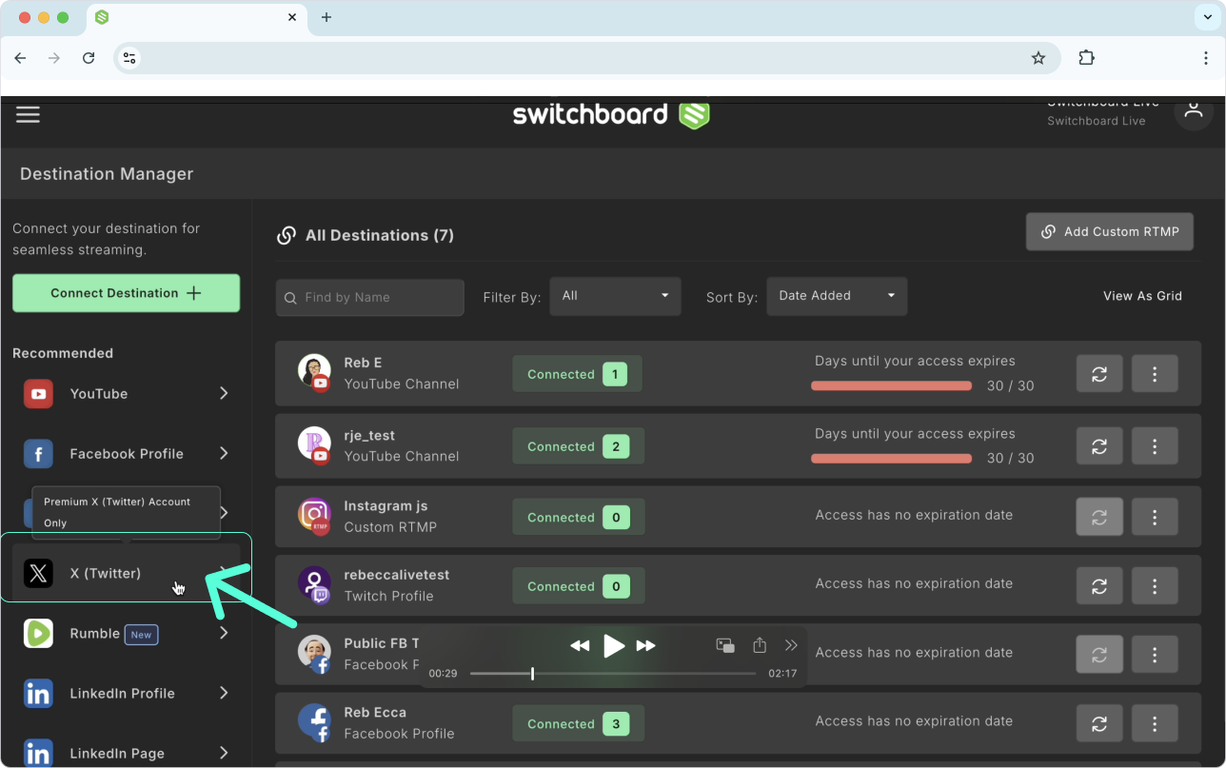Click the Reb Ecca Facebook avatar
Screen dimensions: 1226x768
tap(314, 723)
